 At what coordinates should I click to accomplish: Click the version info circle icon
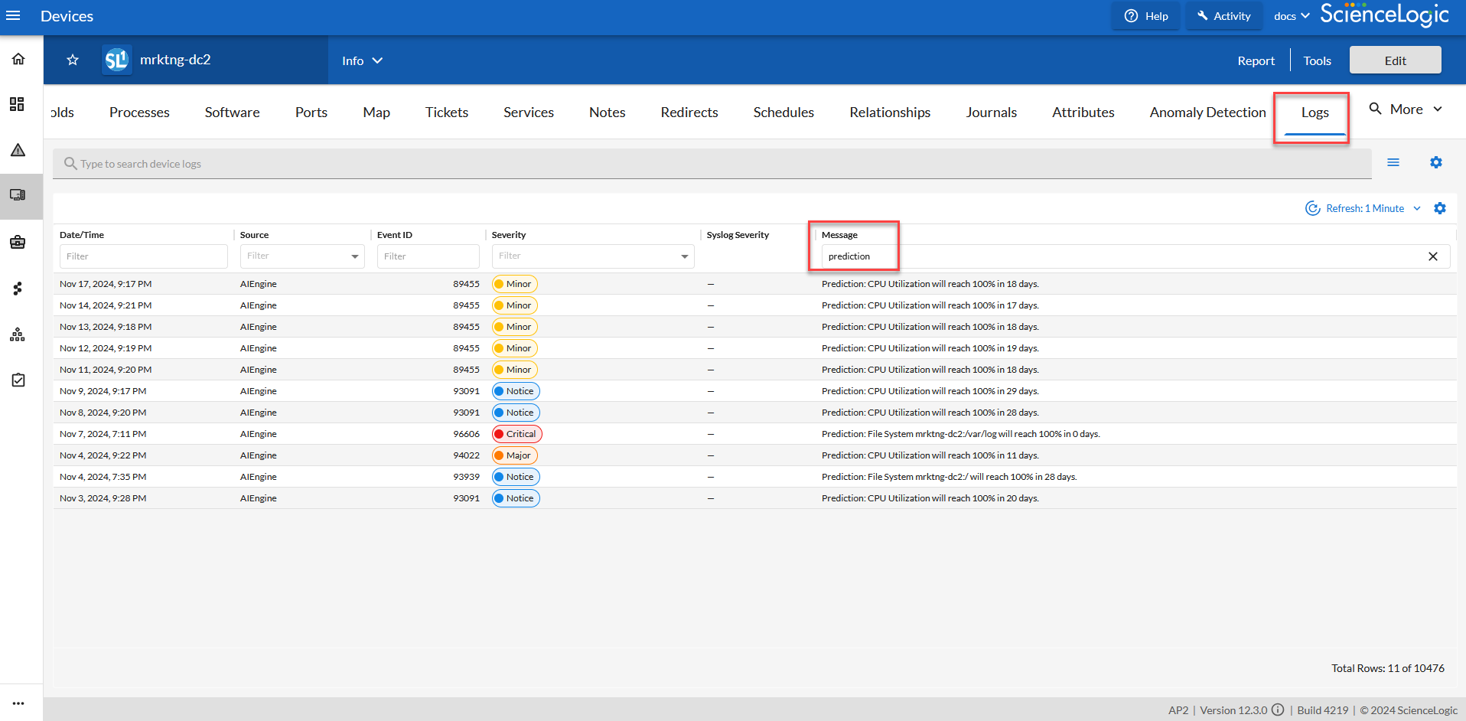pos(1278,710)
